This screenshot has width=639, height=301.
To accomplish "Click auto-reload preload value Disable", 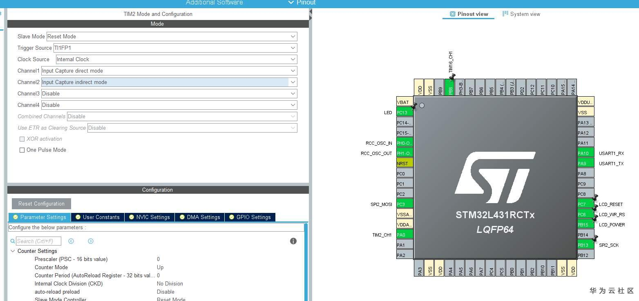I will point(165,292).
